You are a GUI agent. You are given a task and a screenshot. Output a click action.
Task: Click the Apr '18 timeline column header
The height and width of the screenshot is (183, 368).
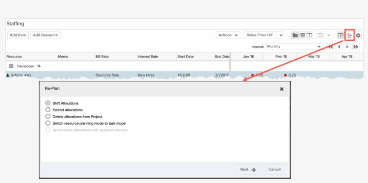pos(346,57)
